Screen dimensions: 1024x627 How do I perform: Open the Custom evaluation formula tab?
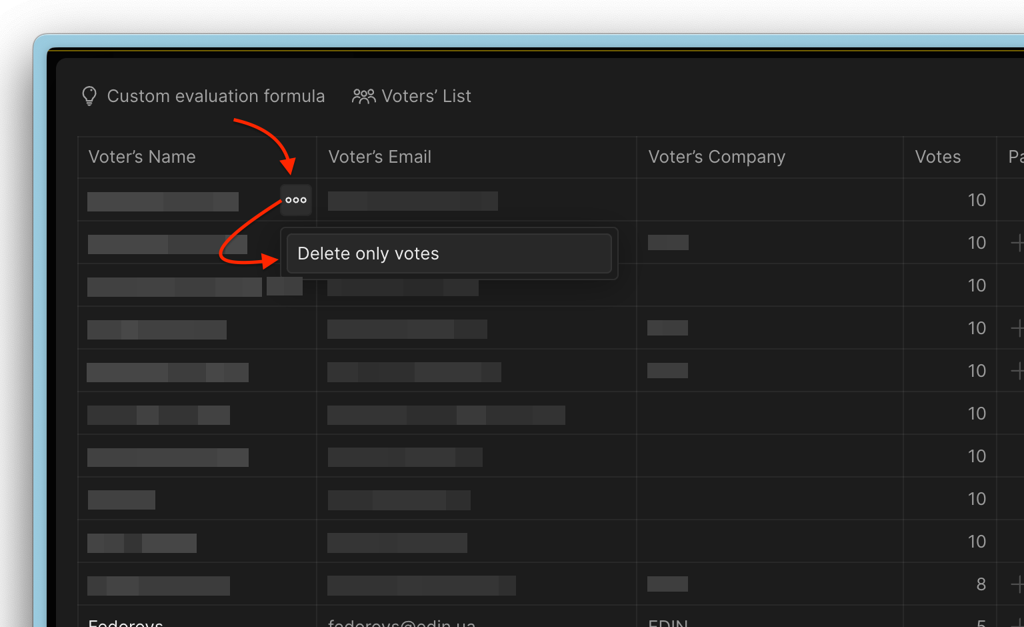tap(215, 97)
